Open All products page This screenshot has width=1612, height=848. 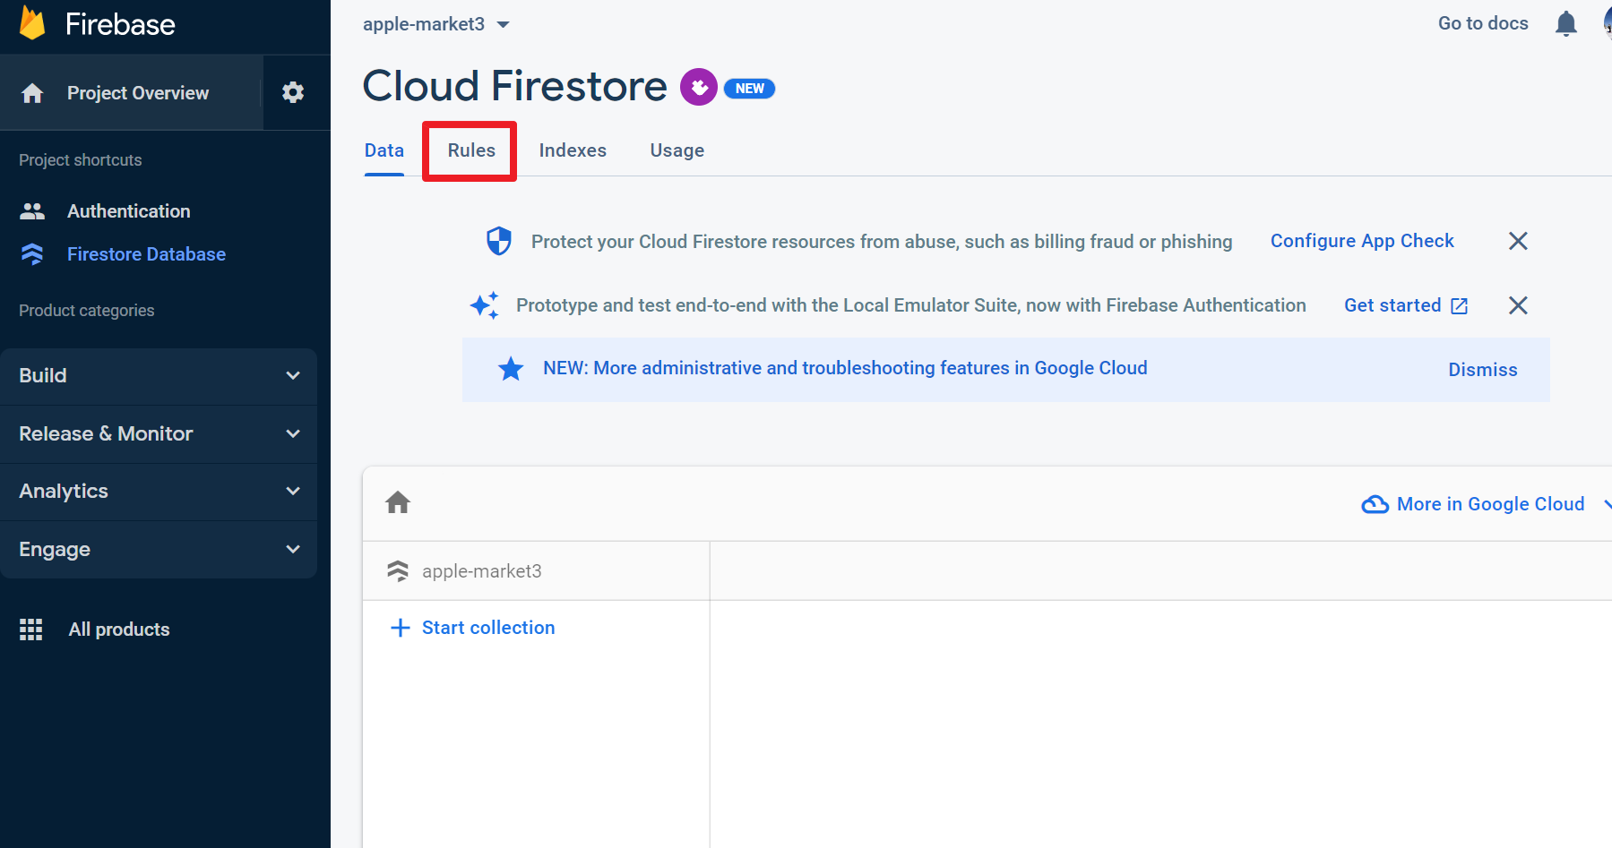tap(119, 630)
